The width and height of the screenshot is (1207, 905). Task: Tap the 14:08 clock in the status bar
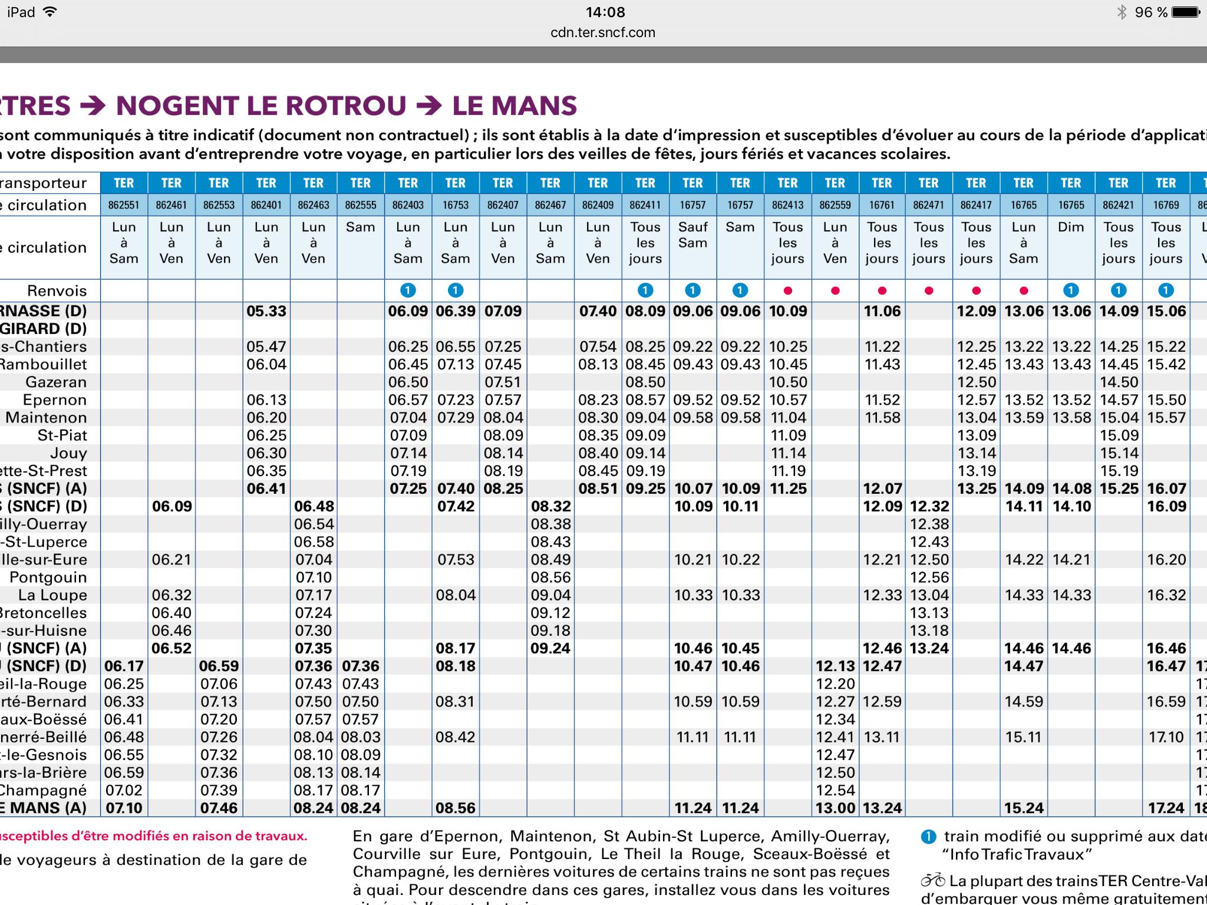pos(605,12)
